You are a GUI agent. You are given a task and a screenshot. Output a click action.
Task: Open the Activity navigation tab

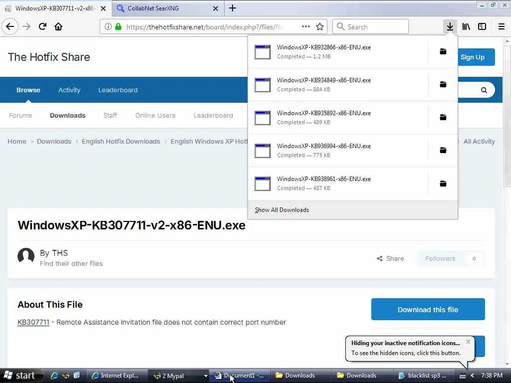tap(69, 90)
